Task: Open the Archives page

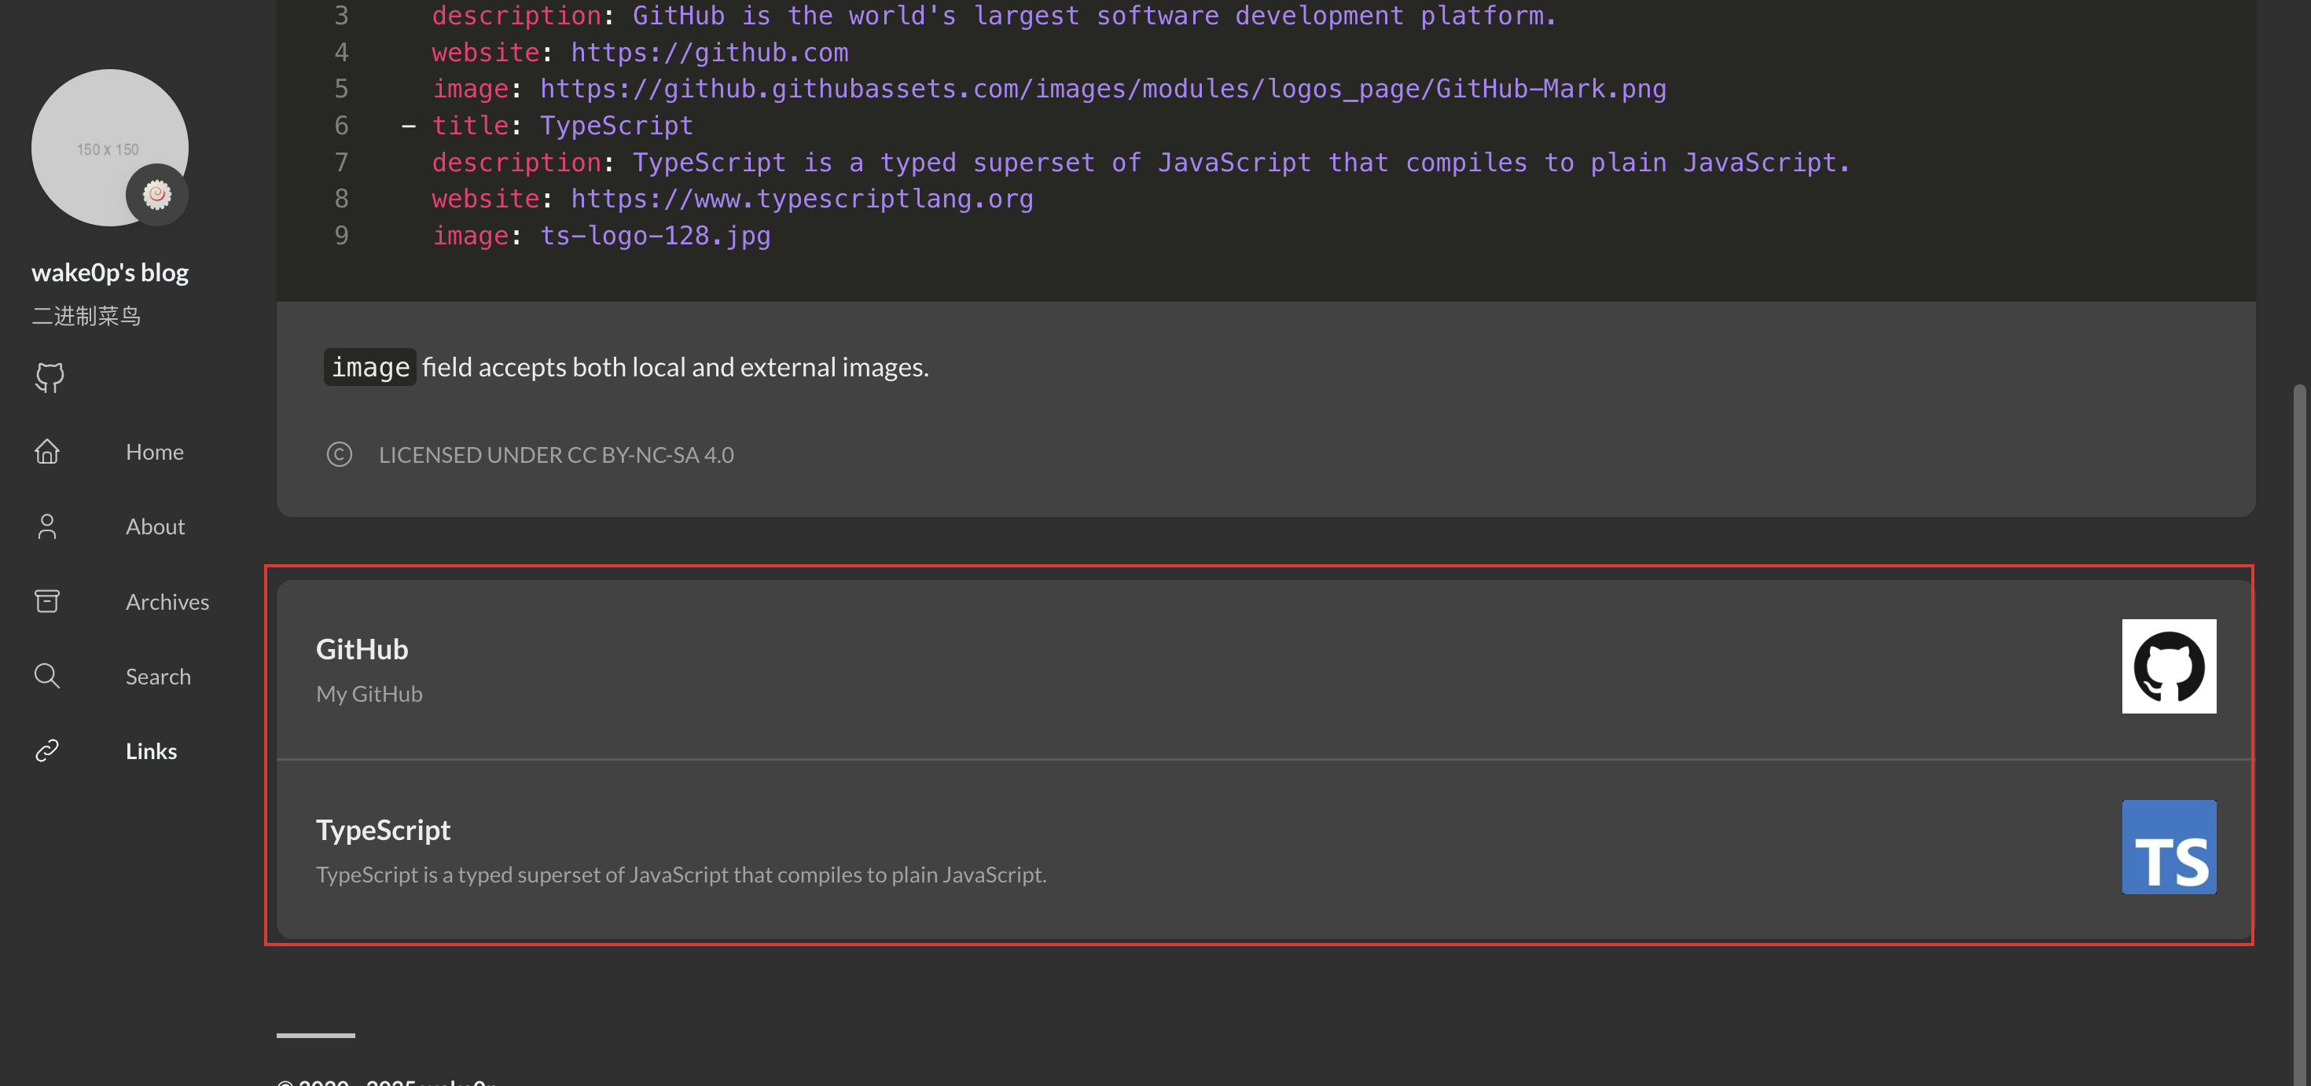Action: pyautogui.click(x=167, y=602)
